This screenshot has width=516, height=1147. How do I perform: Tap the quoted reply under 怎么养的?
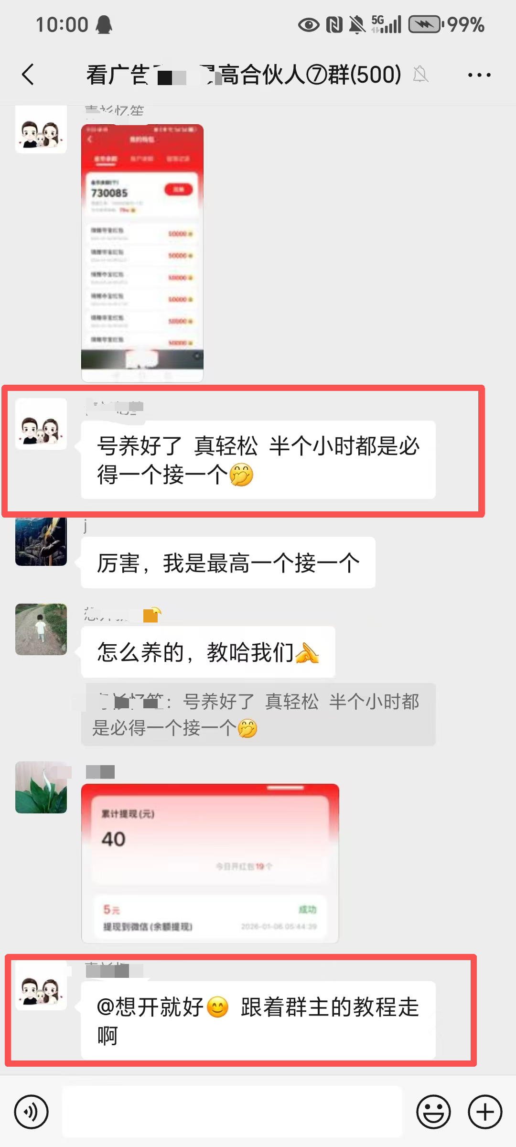coord(258,715)
